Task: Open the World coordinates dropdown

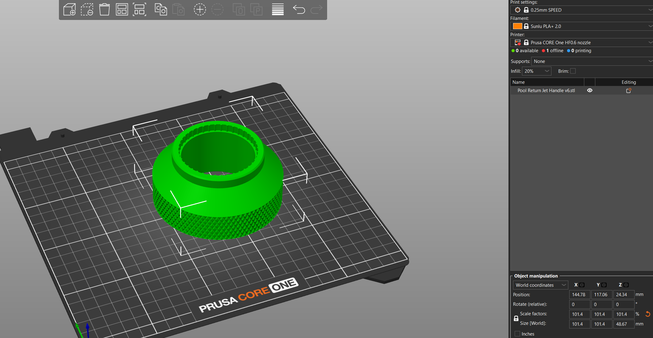Action: [x=541, y=285]
